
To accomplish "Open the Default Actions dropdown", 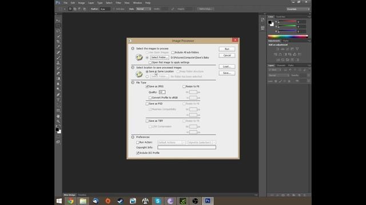I will pyautogui.click(x=172, y=142).
